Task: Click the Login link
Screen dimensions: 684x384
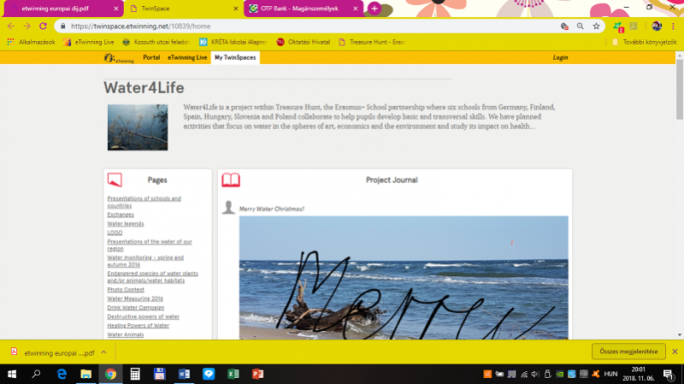Action: pos(560,58)
